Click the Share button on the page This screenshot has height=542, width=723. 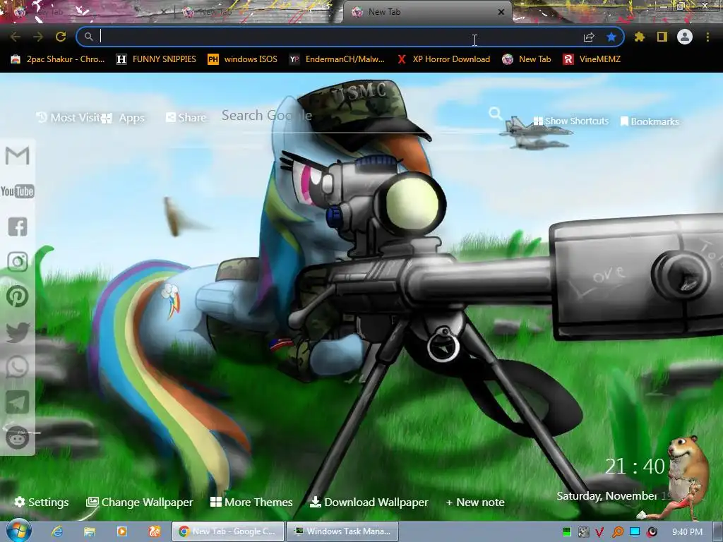[x=186, y=118]
